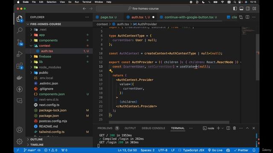The height and width of the screenshot is (153, 273).
Task: Click the compare changes icon in editor toolbar
Action: tap(241, 17)
